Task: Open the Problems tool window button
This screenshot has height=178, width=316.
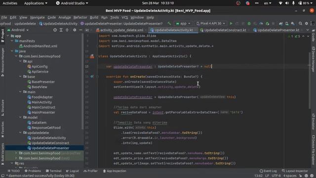Action: pyautogui.click(x=33, y=171)
